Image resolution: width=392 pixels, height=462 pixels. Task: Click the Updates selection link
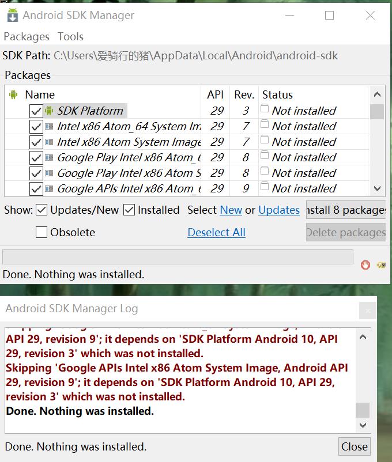(x=279, y=210)
